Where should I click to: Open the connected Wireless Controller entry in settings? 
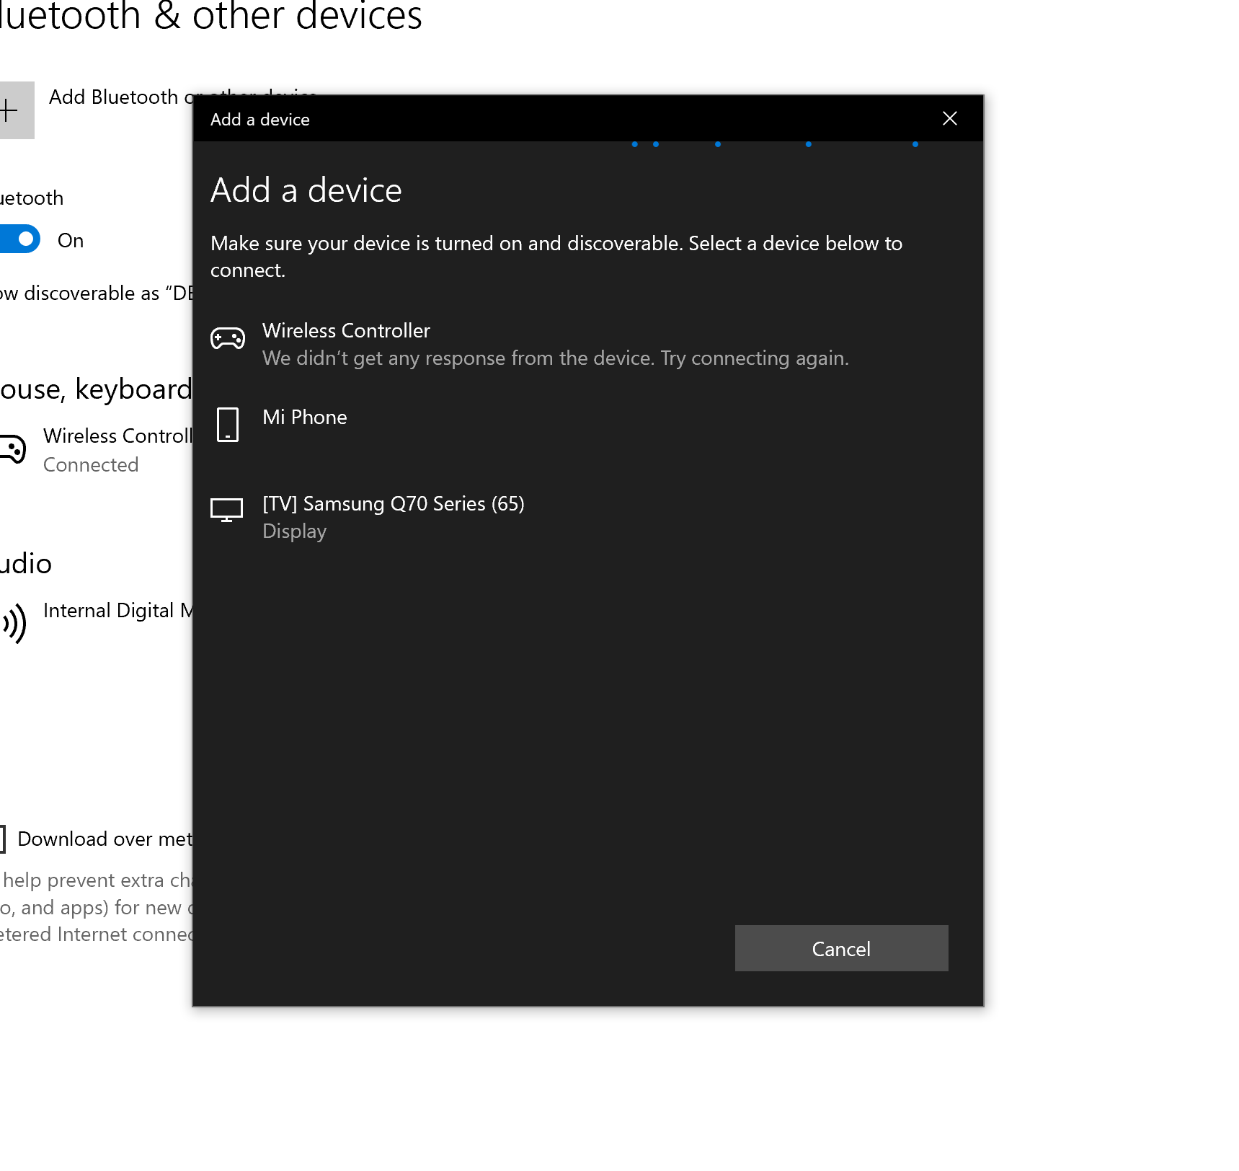coord(96,450)
